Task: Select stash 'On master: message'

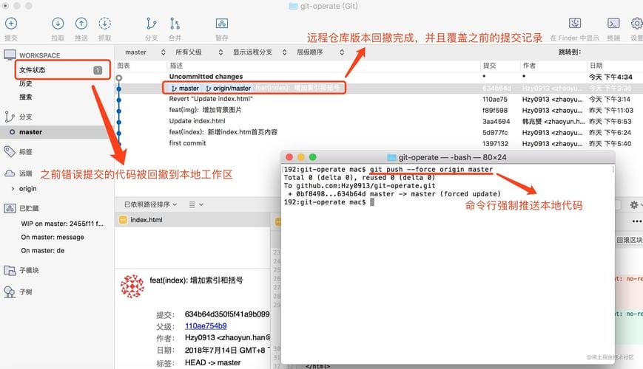Action: click(53, 237)
